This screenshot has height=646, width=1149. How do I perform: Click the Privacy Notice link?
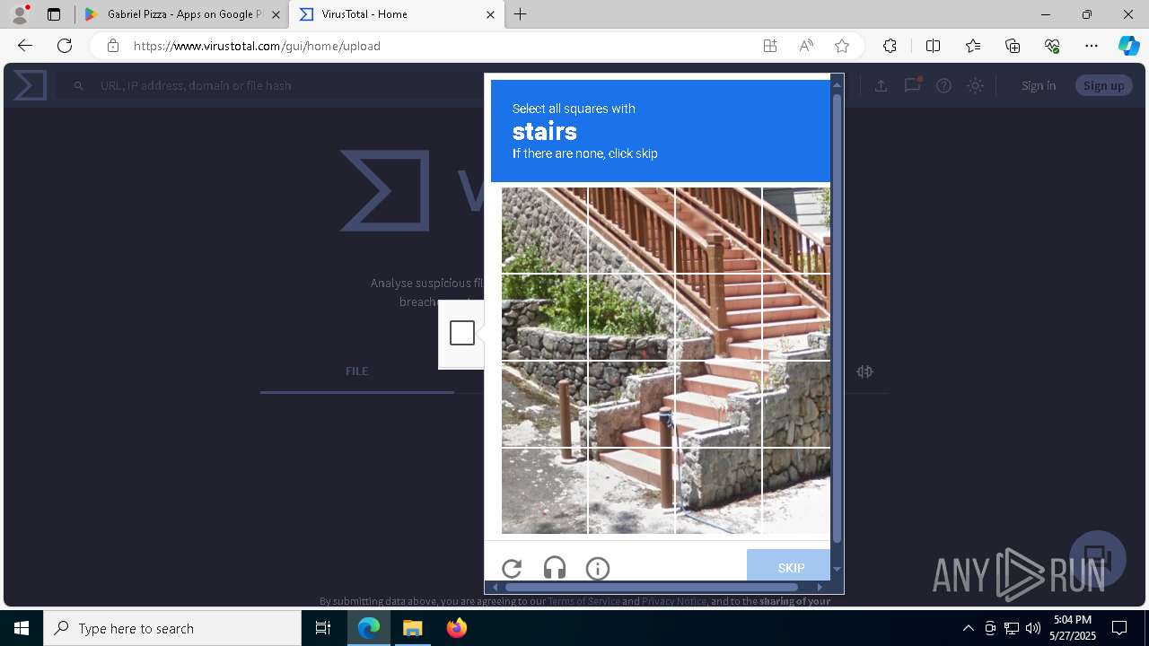674,601
